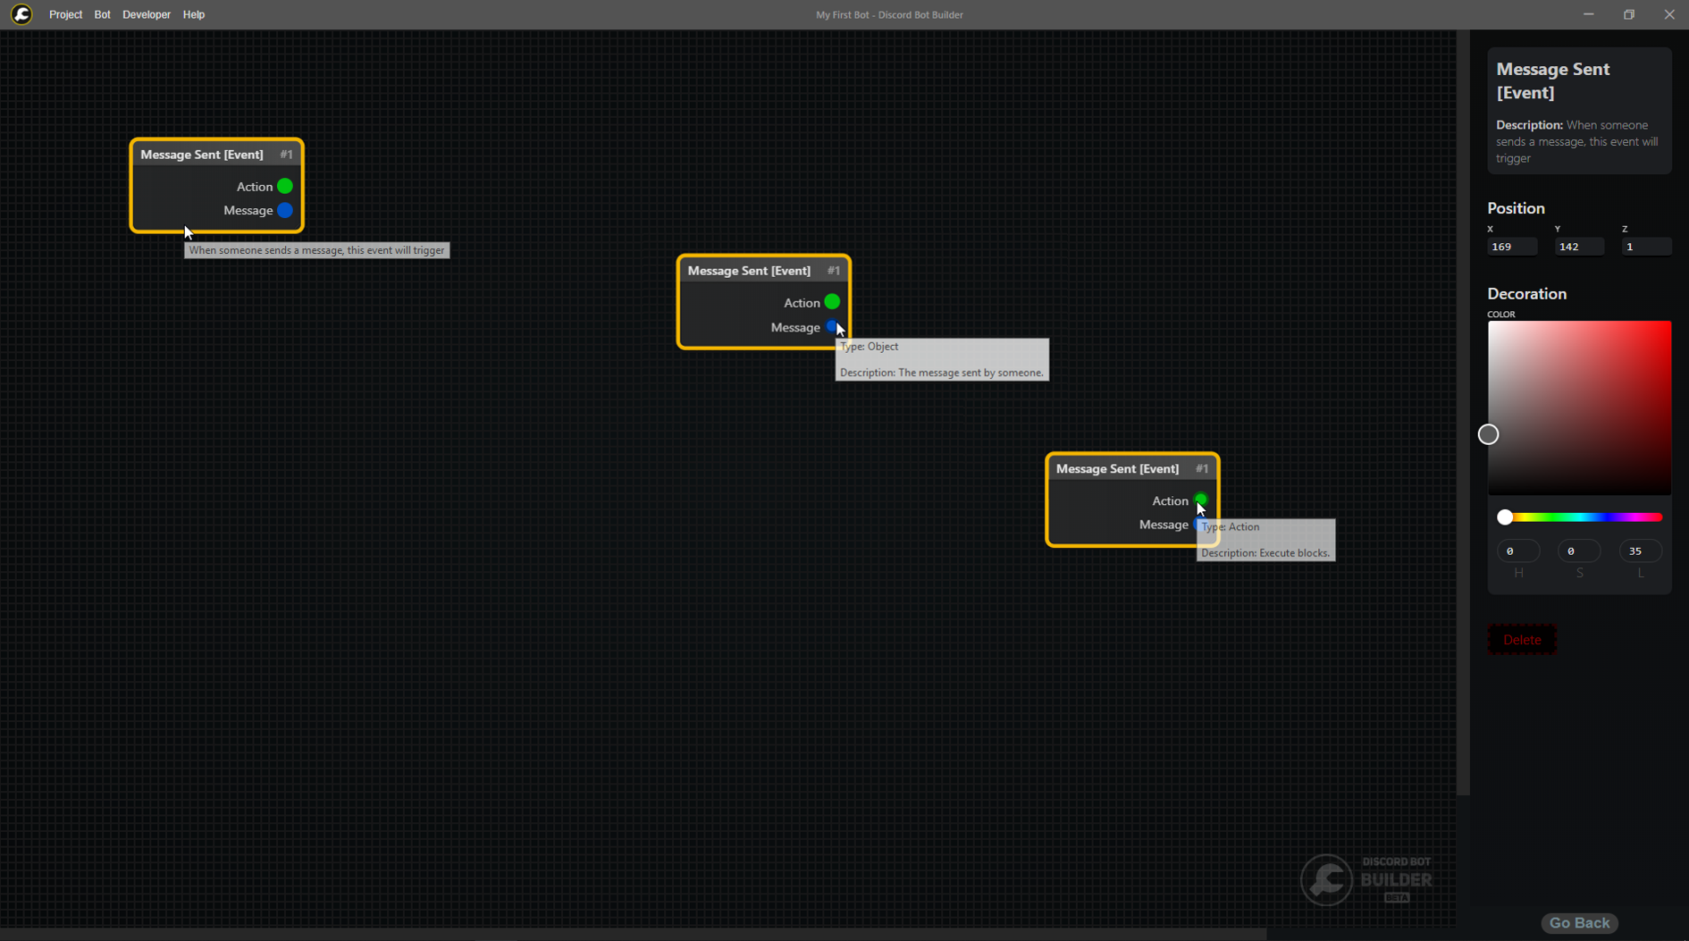Image resolution: width=1689 pixels, height=941 pixels.
Task: Open the Developer menu
Action: tap(147, 14)
